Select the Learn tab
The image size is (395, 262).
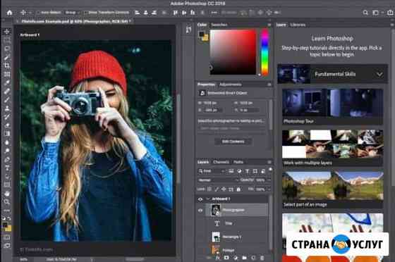point(281,25)
